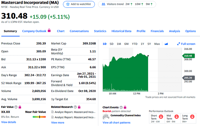Image resolution: width=200 pixels, height=127 pixels.
Task: Select the YTD chart range
Action: coord(134,44)
